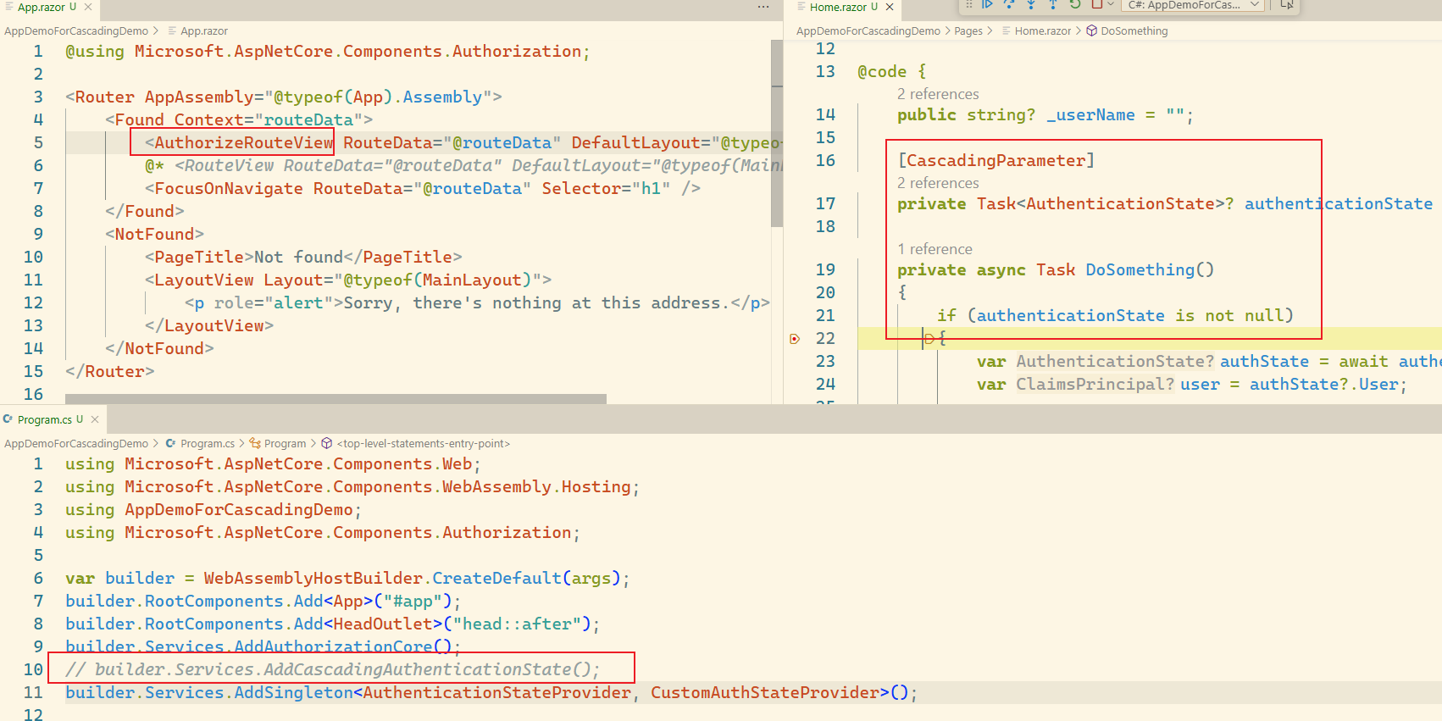Click the Pages breadcrumb item
This screenshot has width=1442, height=721.
[968, 31]
